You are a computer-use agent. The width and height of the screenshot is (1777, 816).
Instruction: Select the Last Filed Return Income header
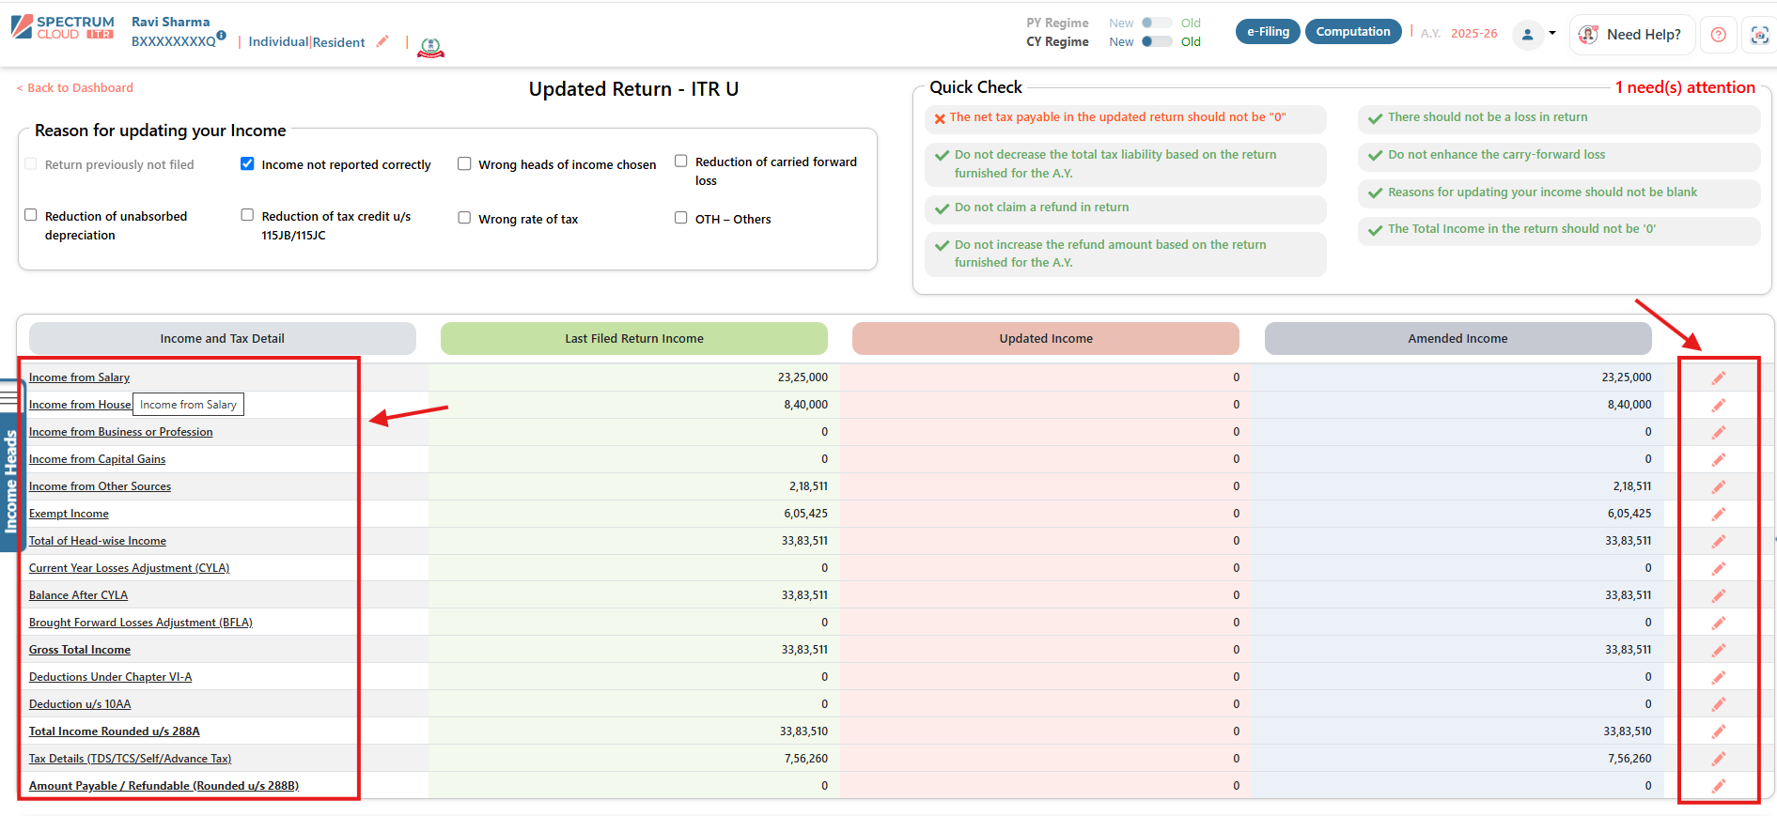[x=634, y=339]
